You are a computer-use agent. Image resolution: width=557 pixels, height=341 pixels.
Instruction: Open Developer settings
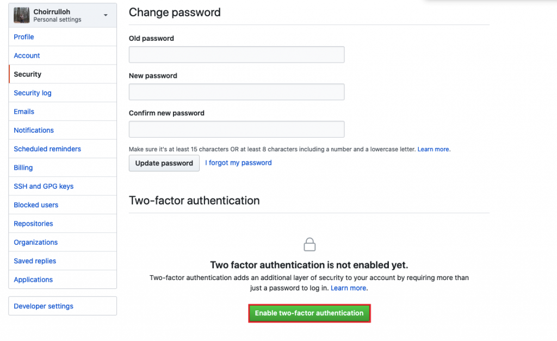pos(43,306)
